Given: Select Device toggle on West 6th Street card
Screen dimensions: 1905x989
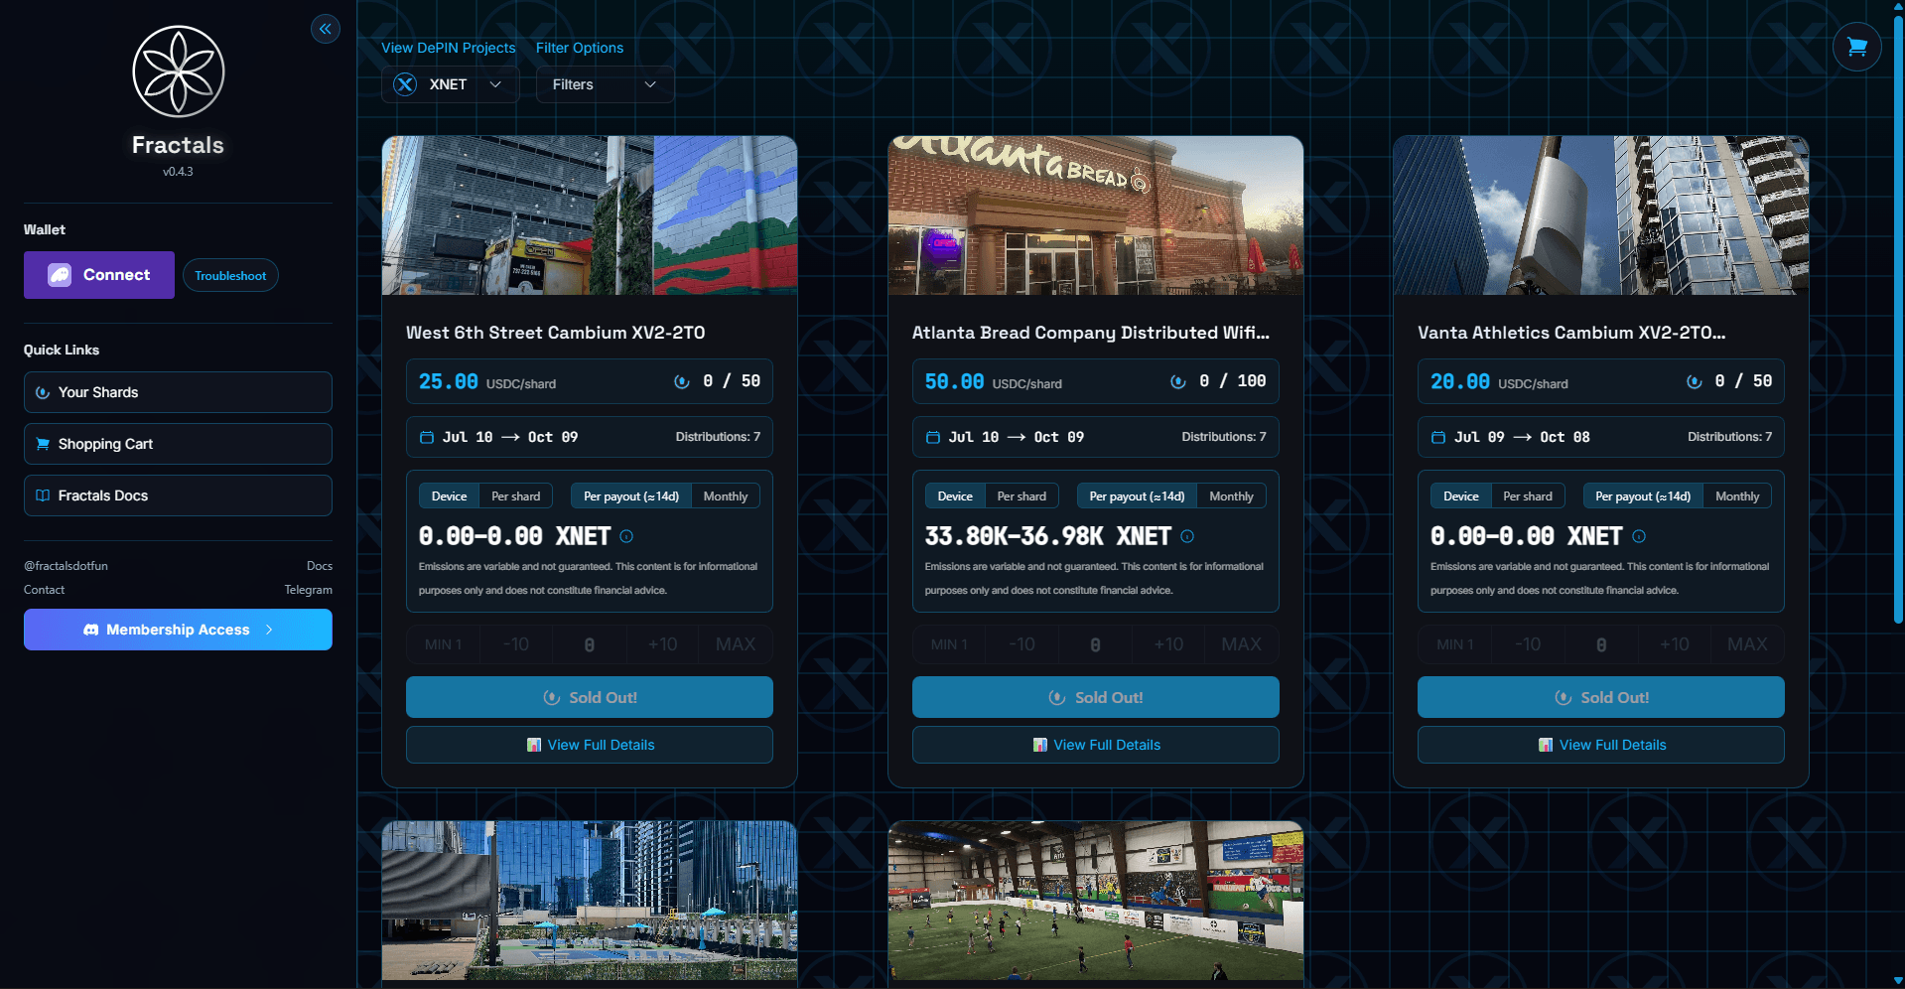Looking at the screenshot, I should click(x=449, y=495).
